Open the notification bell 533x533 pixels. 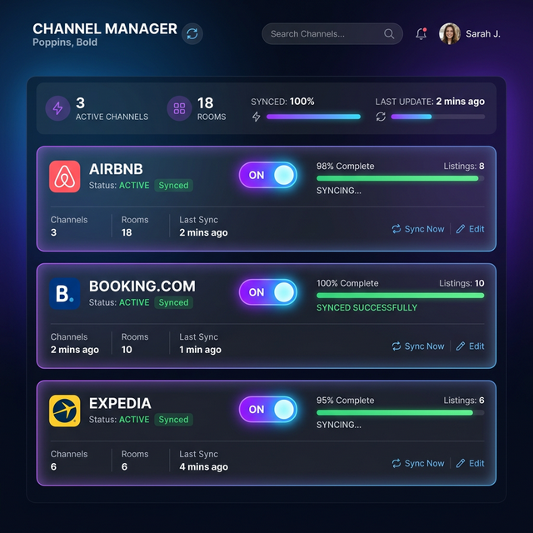click(x=421, y=33)
